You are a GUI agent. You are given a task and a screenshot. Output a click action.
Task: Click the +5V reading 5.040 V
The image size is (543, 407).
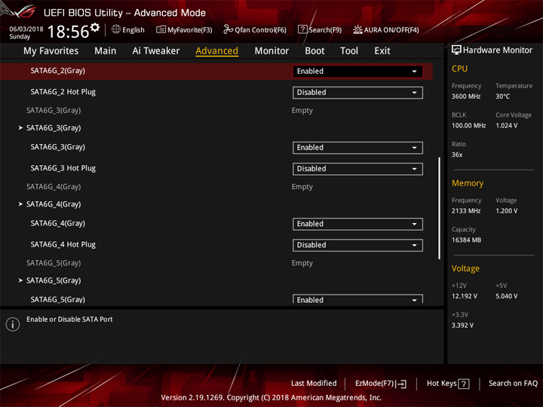[x=506, y=296]
